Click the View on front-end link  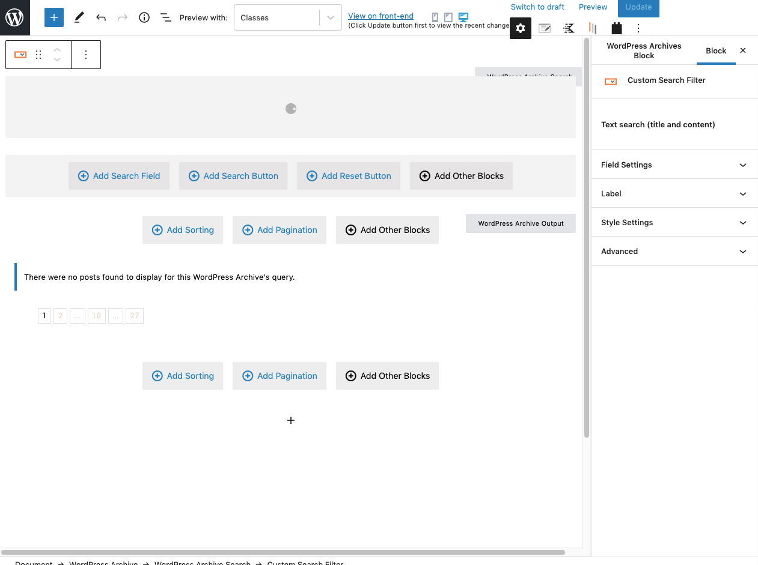(x=381, y=16)
